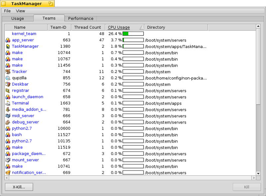The width and height of the screenshot is (266, 196).
Task: Open the File menu
Action: (7, 11)
